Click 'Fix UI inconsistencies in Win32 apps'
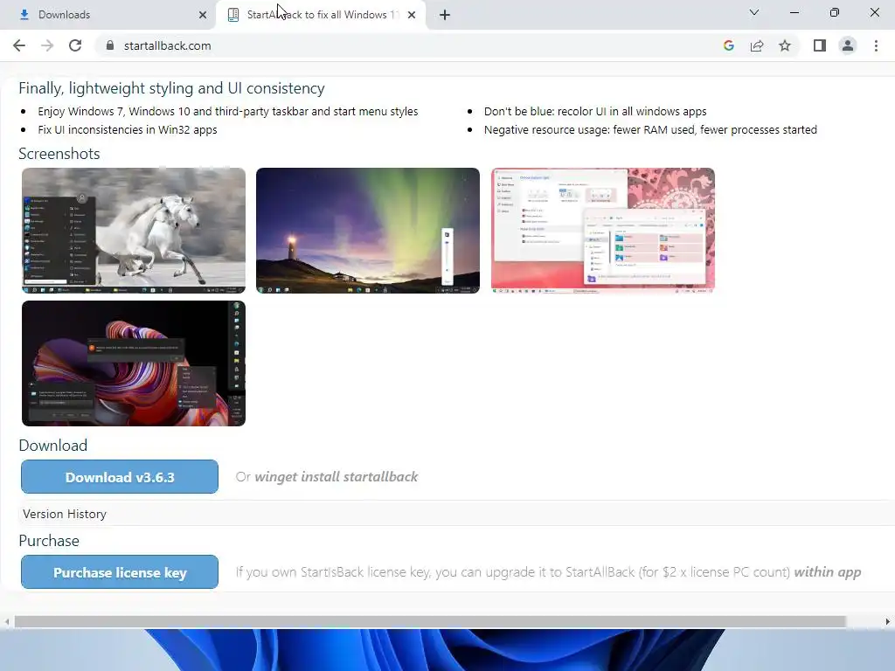This screenshot has height=671, width=895. tap(128, 129)
